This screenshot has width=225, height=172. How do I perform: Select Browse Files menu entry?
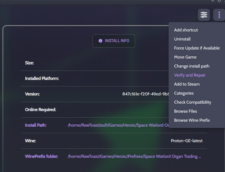coord(185,111)
